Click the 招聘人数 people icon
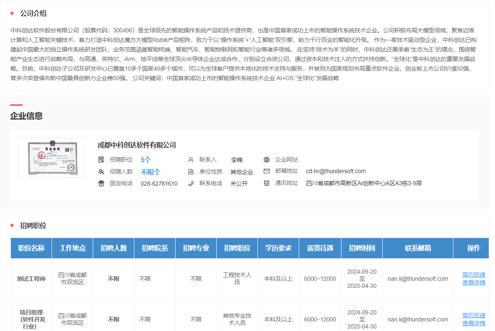This screenshot has height=331, width=495. [101, 172]
